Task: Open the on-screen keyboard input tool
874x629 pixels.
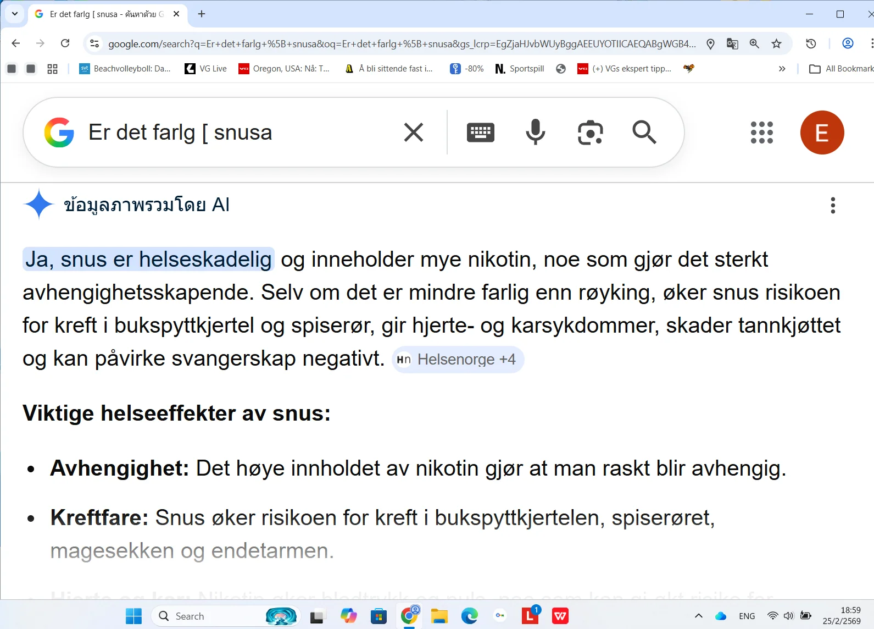Action: 481,133
